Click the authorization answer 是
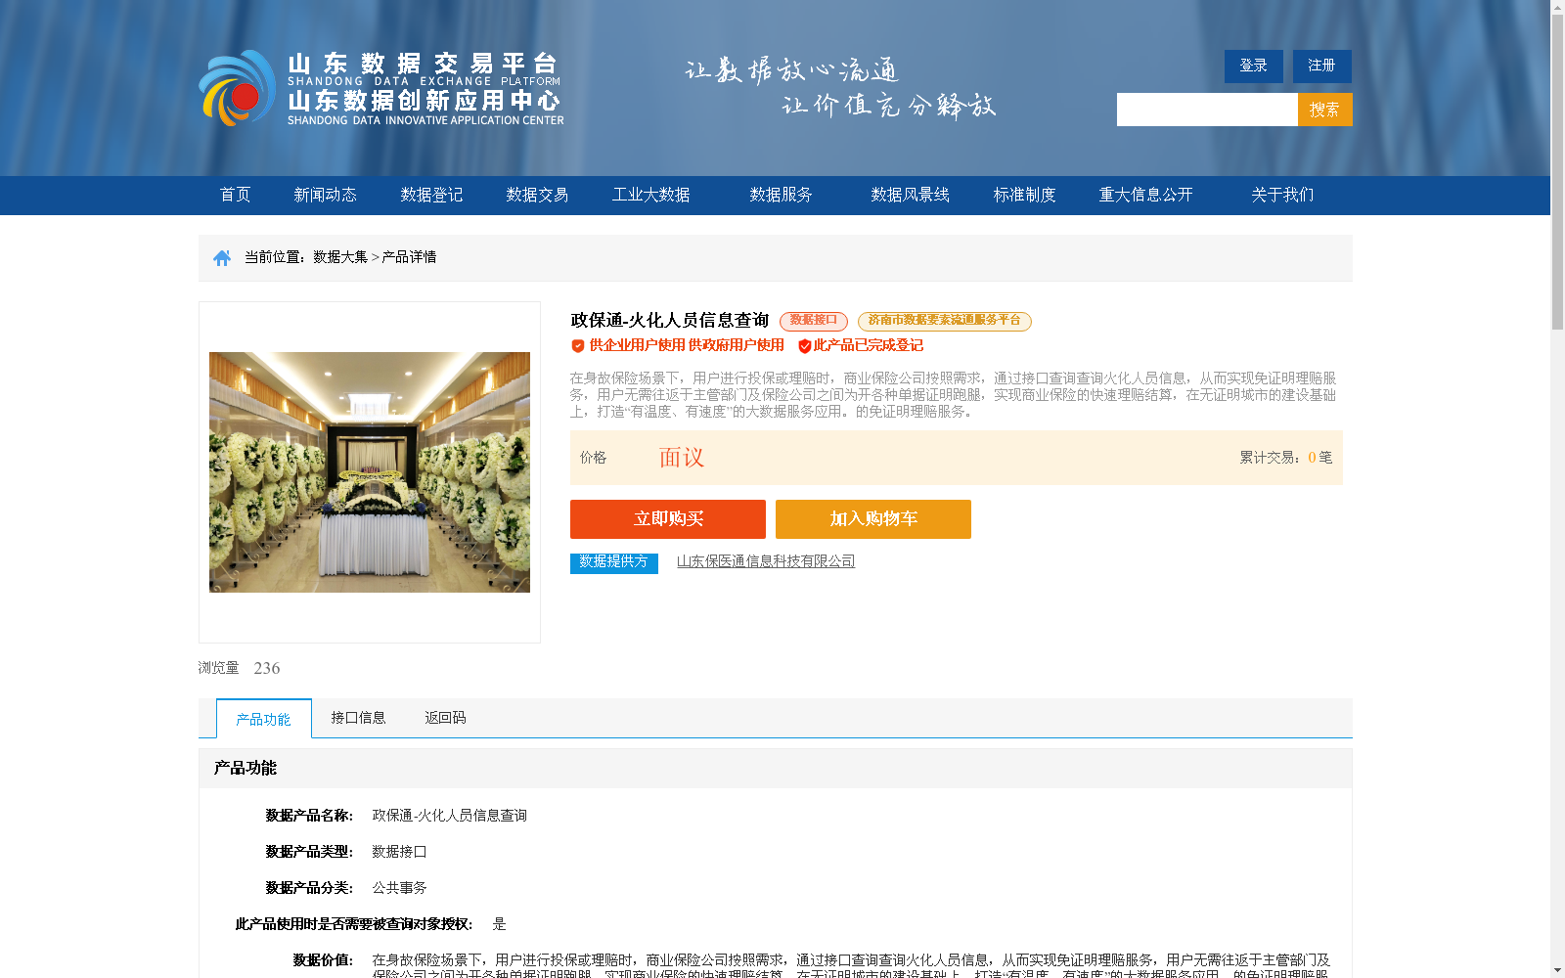 point(500,924)
